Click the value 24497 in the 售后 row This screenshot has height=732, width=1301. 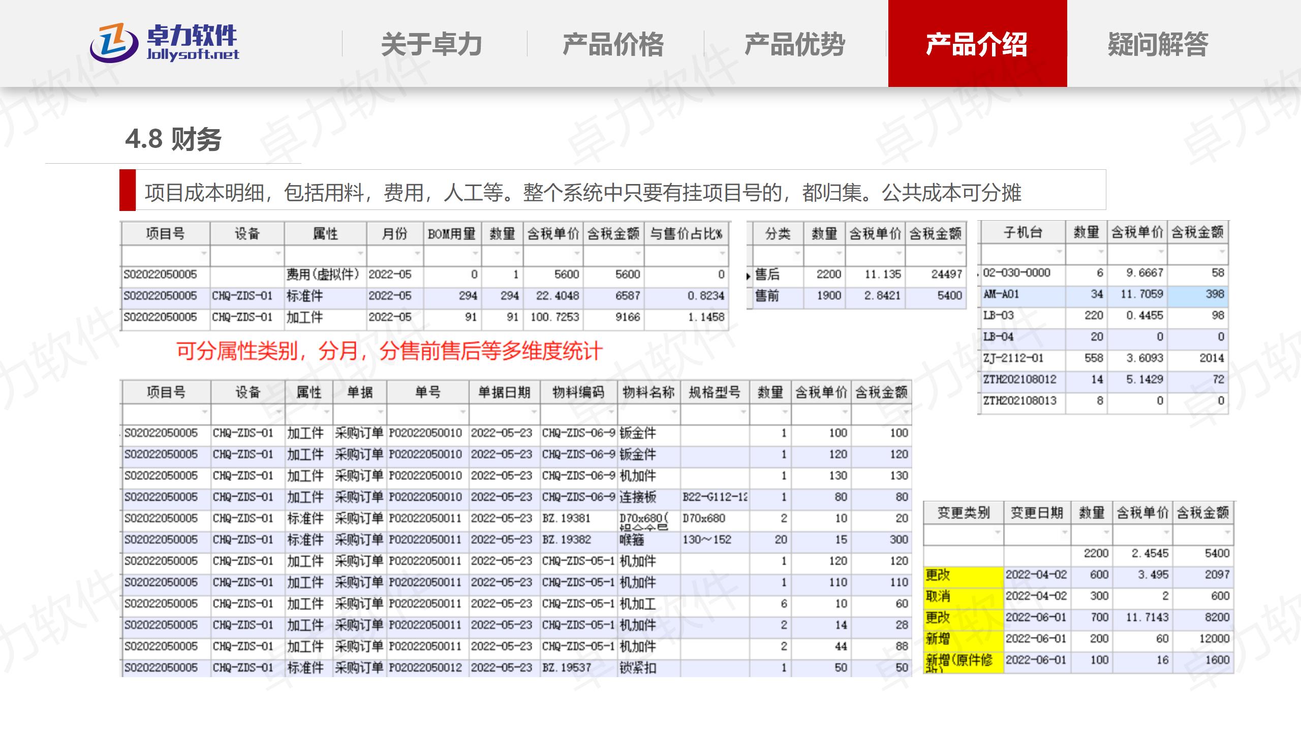946,274
